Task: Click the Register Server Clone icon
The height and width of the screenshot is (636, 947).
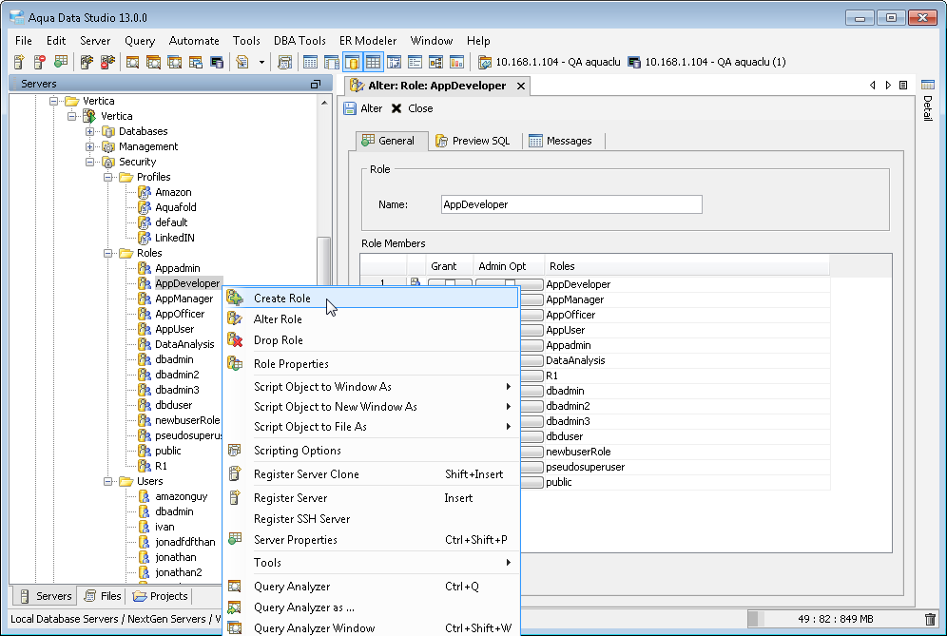Action: pos(234,473)
